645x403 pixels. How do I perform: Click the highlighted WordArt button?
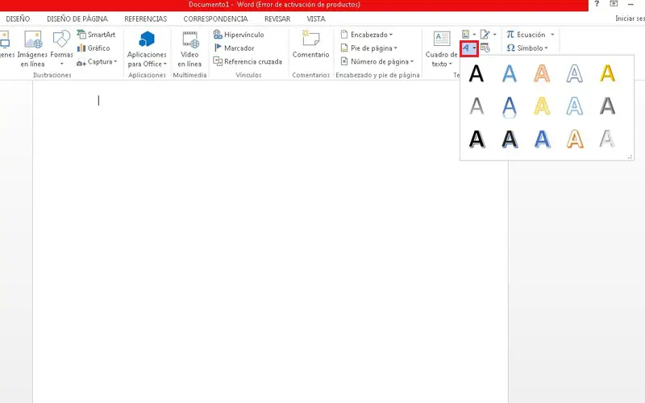[469, 48]
